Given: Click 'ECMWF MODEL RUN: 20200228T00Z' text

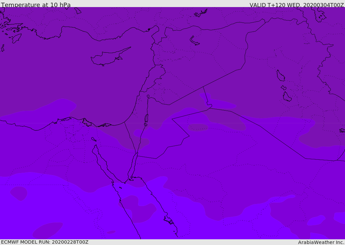Looking at the screenshot, I should [45, 242].
